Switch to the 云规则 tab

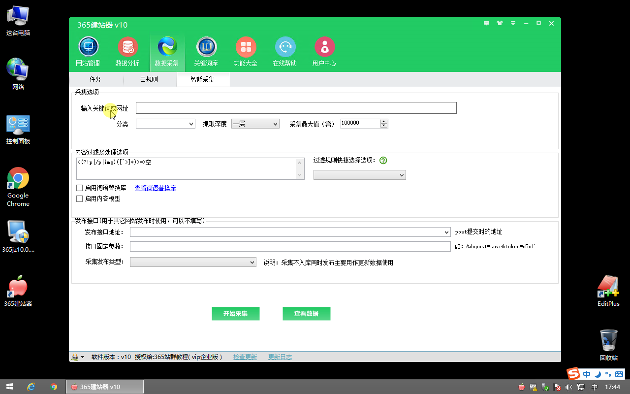(149, 79)
